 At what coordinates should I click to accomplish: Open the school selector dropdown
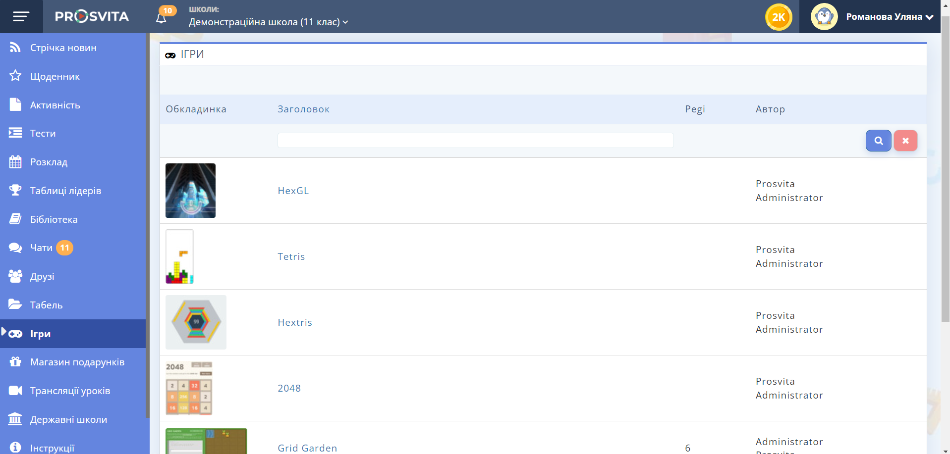pyautogui.click(x=268, y=22)
